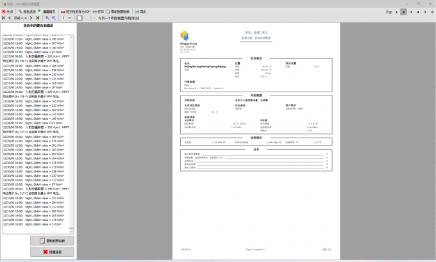The image size is (436, 262).
Task: Open report options (报表选项)
Action: 27,12
